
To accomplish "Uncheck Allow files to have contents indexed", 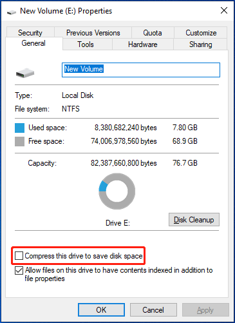I will point(19,270).
